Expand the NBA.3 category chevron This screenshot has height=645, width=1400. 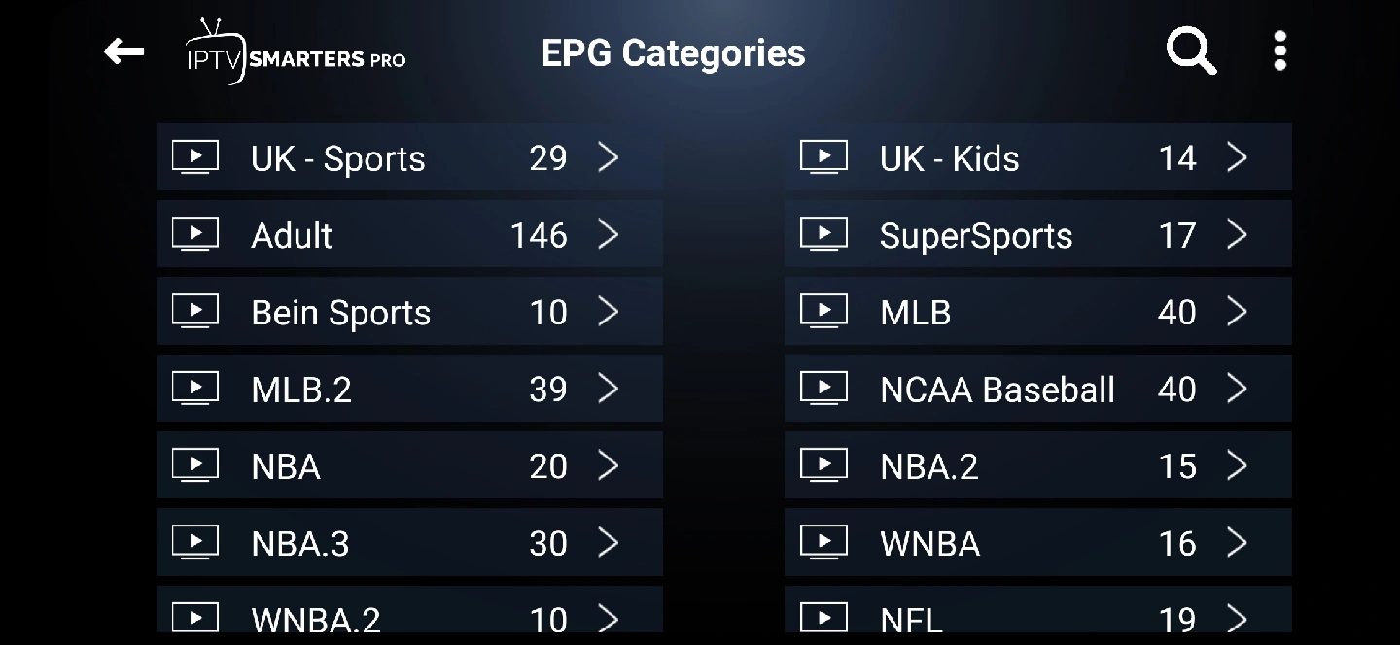[609, 543]
